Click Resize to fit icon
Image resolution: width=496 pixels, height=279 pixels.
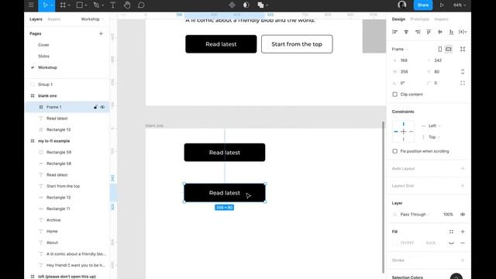[x=463, y=49]
